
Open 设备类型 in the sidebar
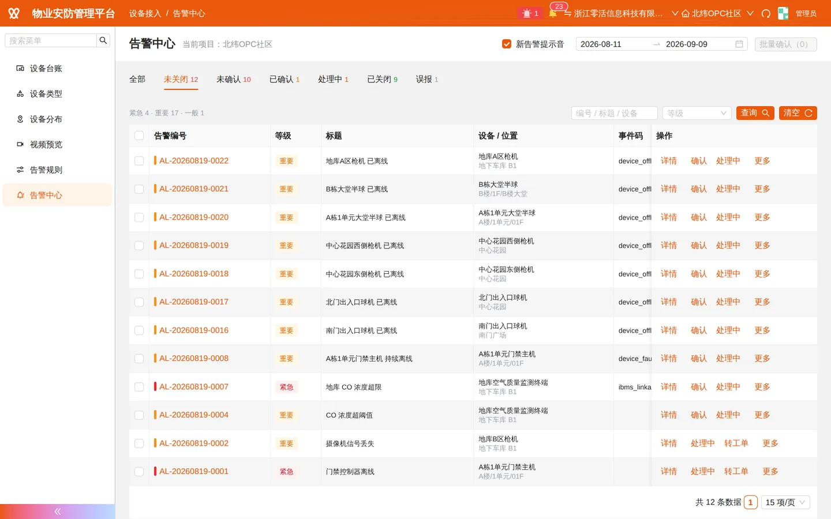pos(57,93)
